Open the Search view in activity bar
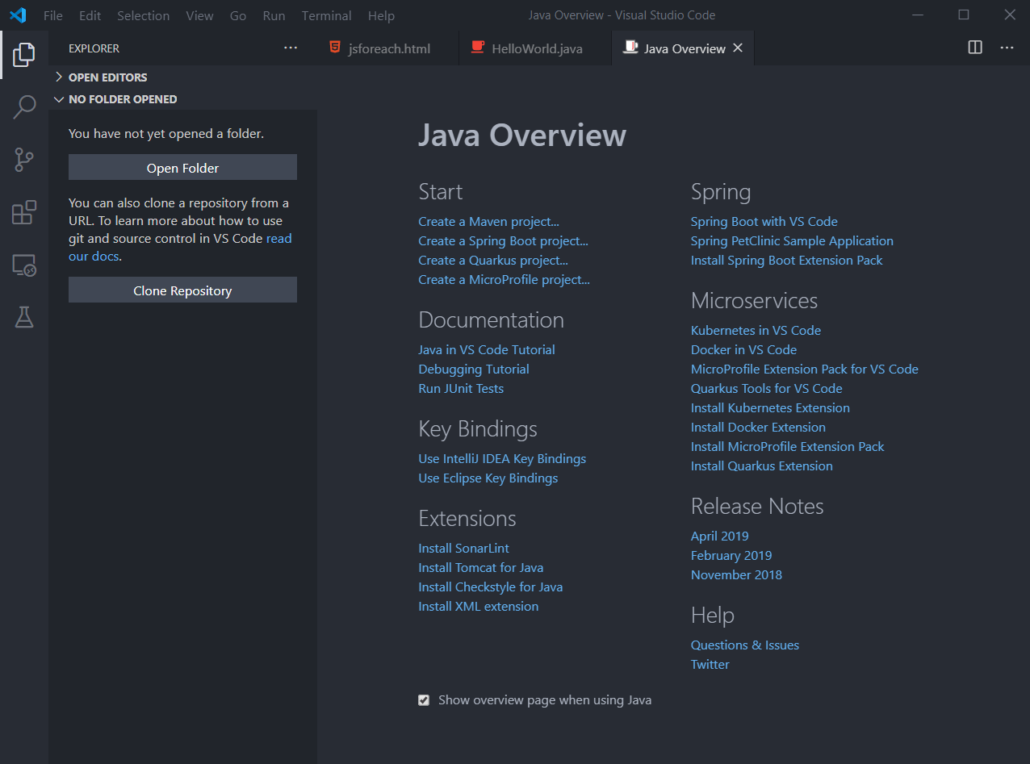The width and height of the screenshot is (1030, 764). pos(24,106)
